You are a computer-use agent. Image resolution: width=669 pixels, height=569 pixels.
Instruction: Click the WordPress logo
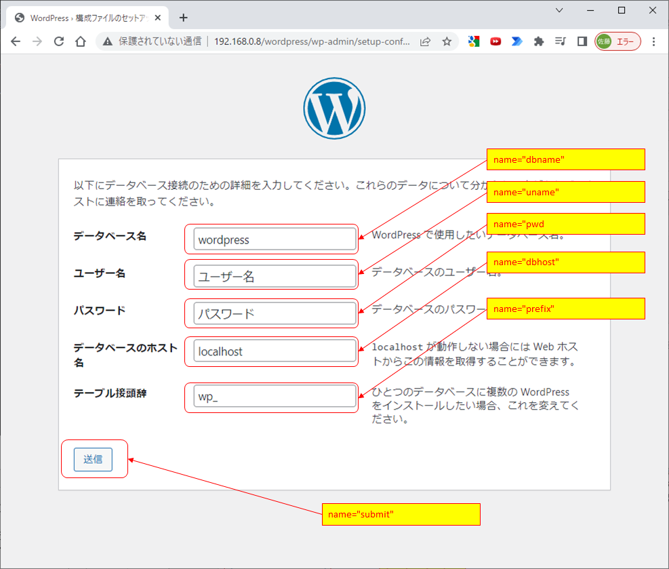point(335,109)
